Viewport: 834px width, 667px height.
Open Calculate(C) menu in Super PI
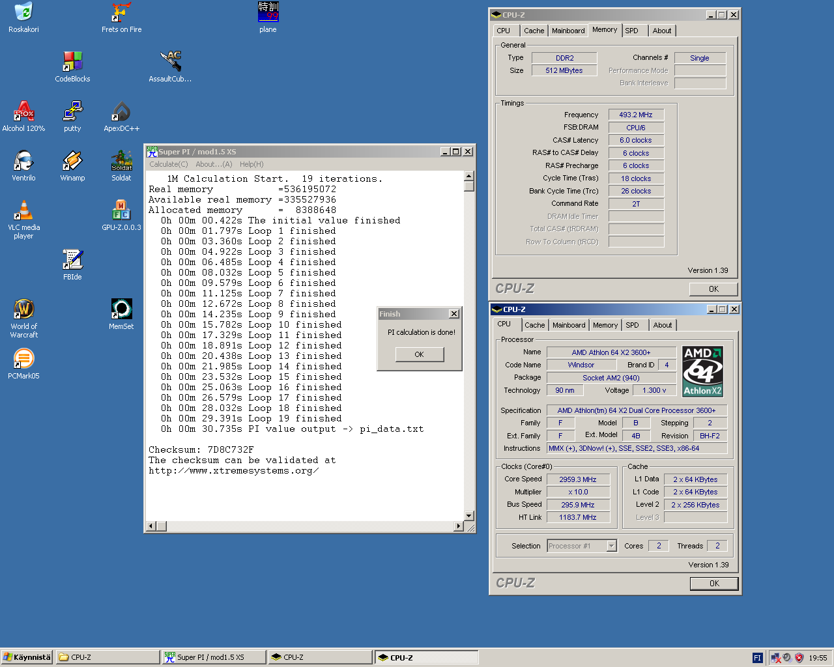pos(169,164)
